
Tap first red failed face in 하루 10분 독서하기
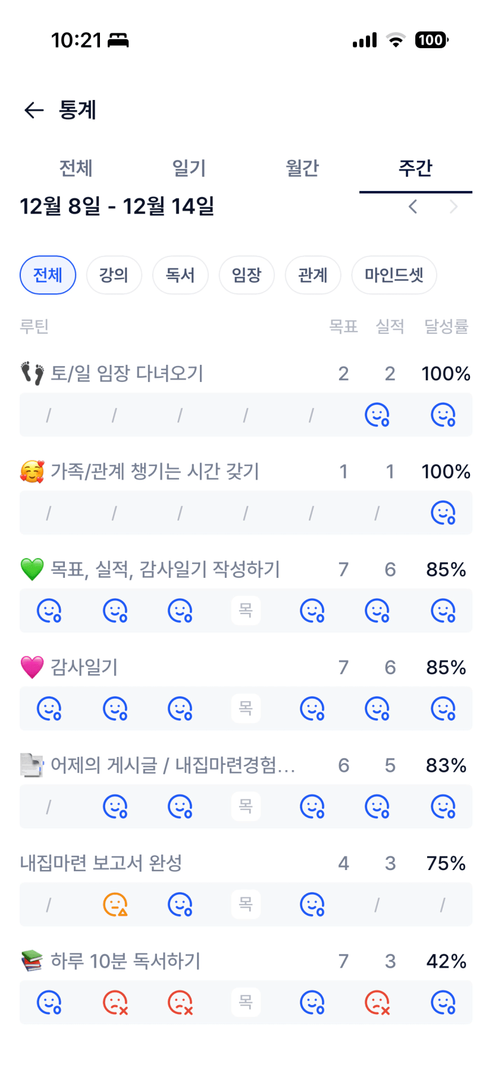[115, 1003]
